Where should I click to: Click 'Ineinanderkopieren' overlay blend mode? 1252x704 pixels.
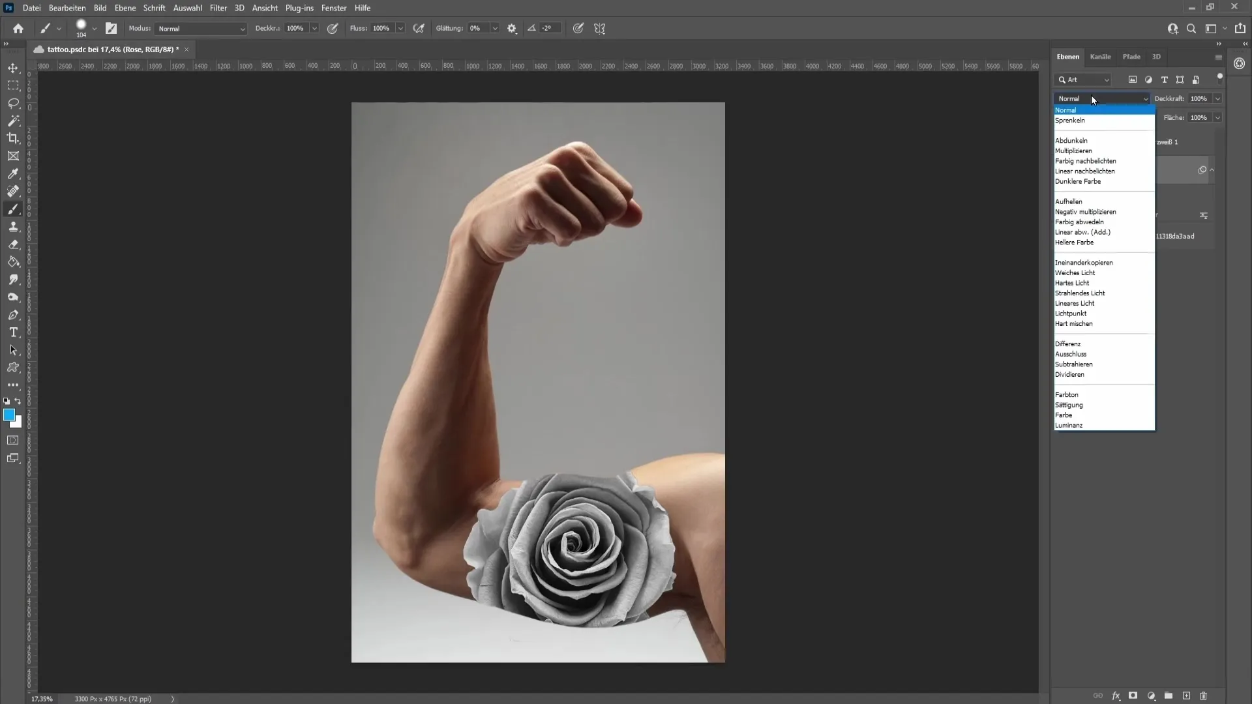pyautogui.click(x=1084, y=262)
